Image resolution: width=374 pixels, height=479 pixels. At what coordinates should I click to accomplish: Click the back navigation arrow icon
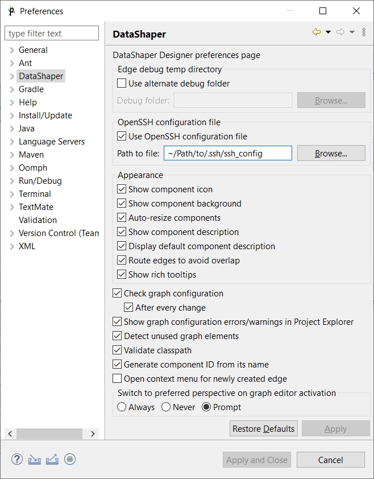pyautogui.click(x=317, y=32)
